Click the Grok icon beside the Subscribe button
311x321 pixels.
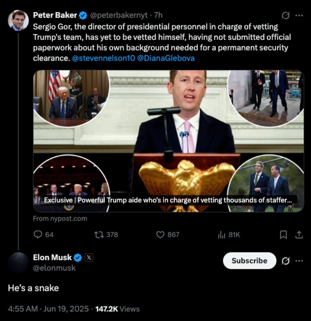[x=285, y=261]
